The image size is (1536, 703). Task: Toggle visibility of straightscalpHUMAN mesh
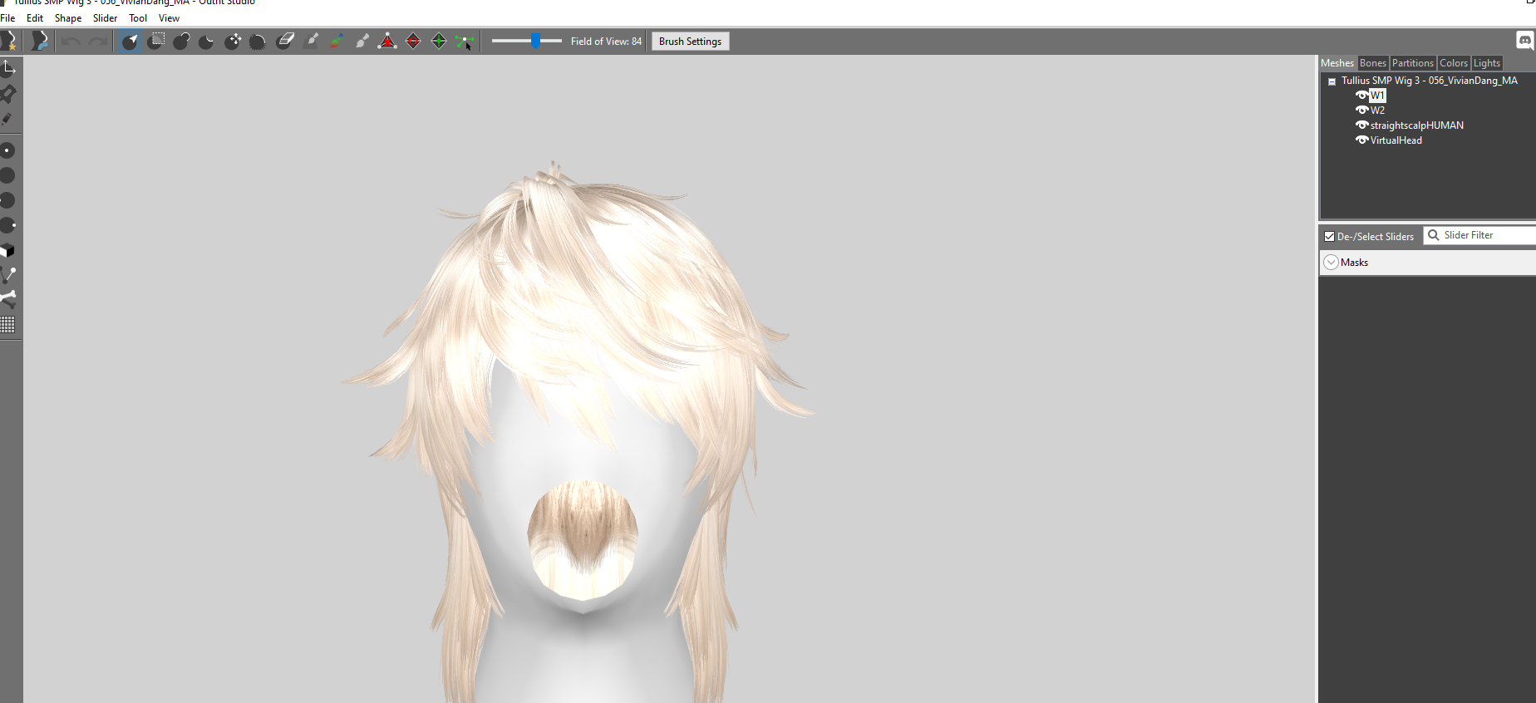pos(1361,125)
